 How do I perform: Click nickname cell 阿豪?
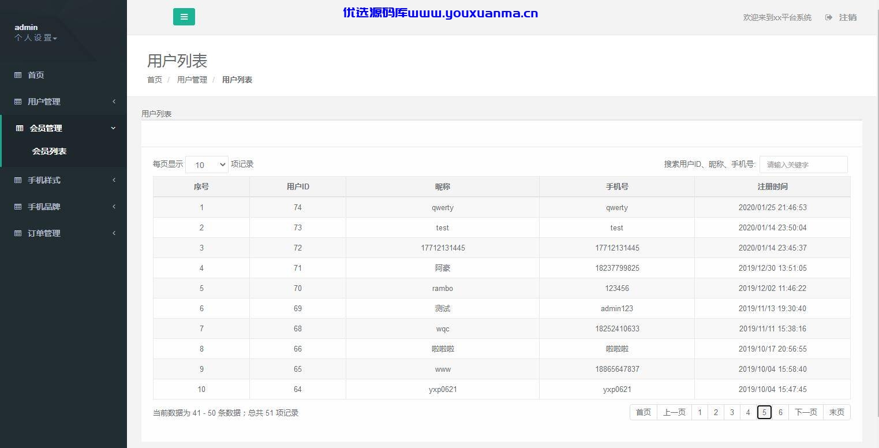[443, 268]
